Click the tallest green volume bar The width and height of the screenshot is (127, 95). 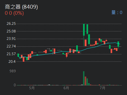(84, 78)
